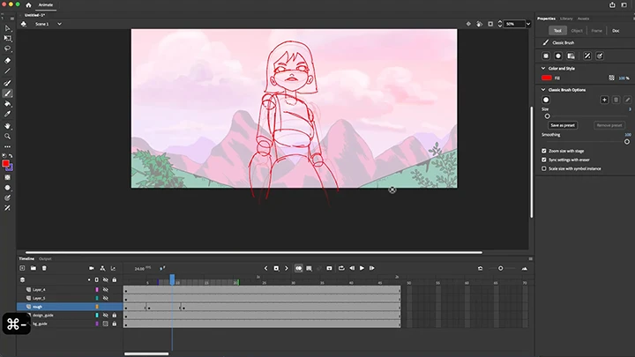This screenshot has width=635, height=357.
Task: Select the Lasso tool
Action: point(8,48)
